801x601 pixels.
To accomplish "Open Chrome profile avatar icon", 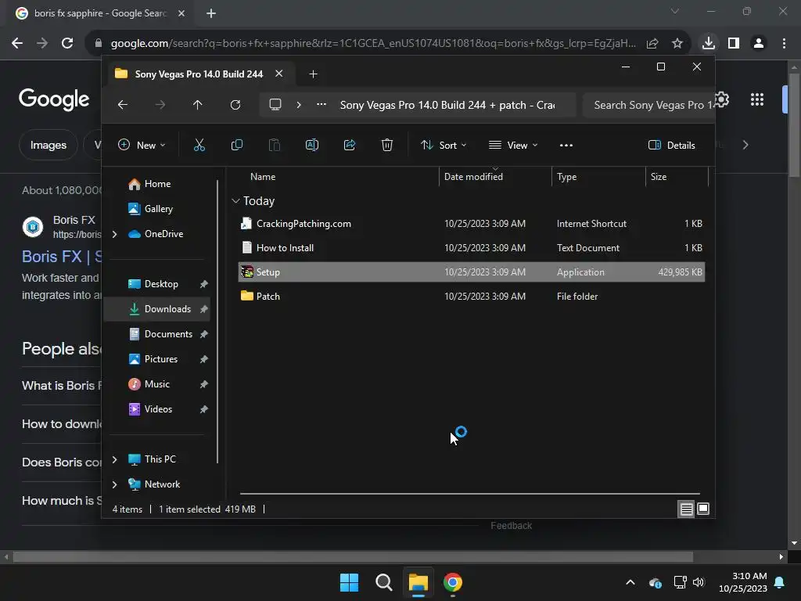I will (759, 44).
